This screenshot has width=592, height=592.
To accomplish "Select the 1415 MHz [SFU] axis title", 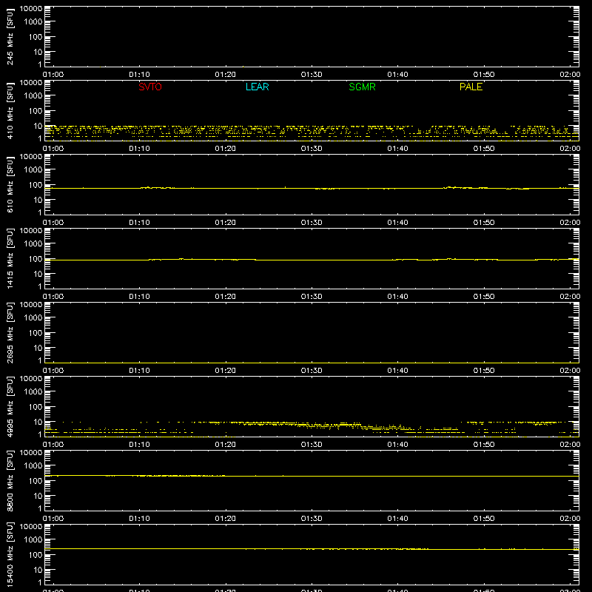I will tap(10, 258).
